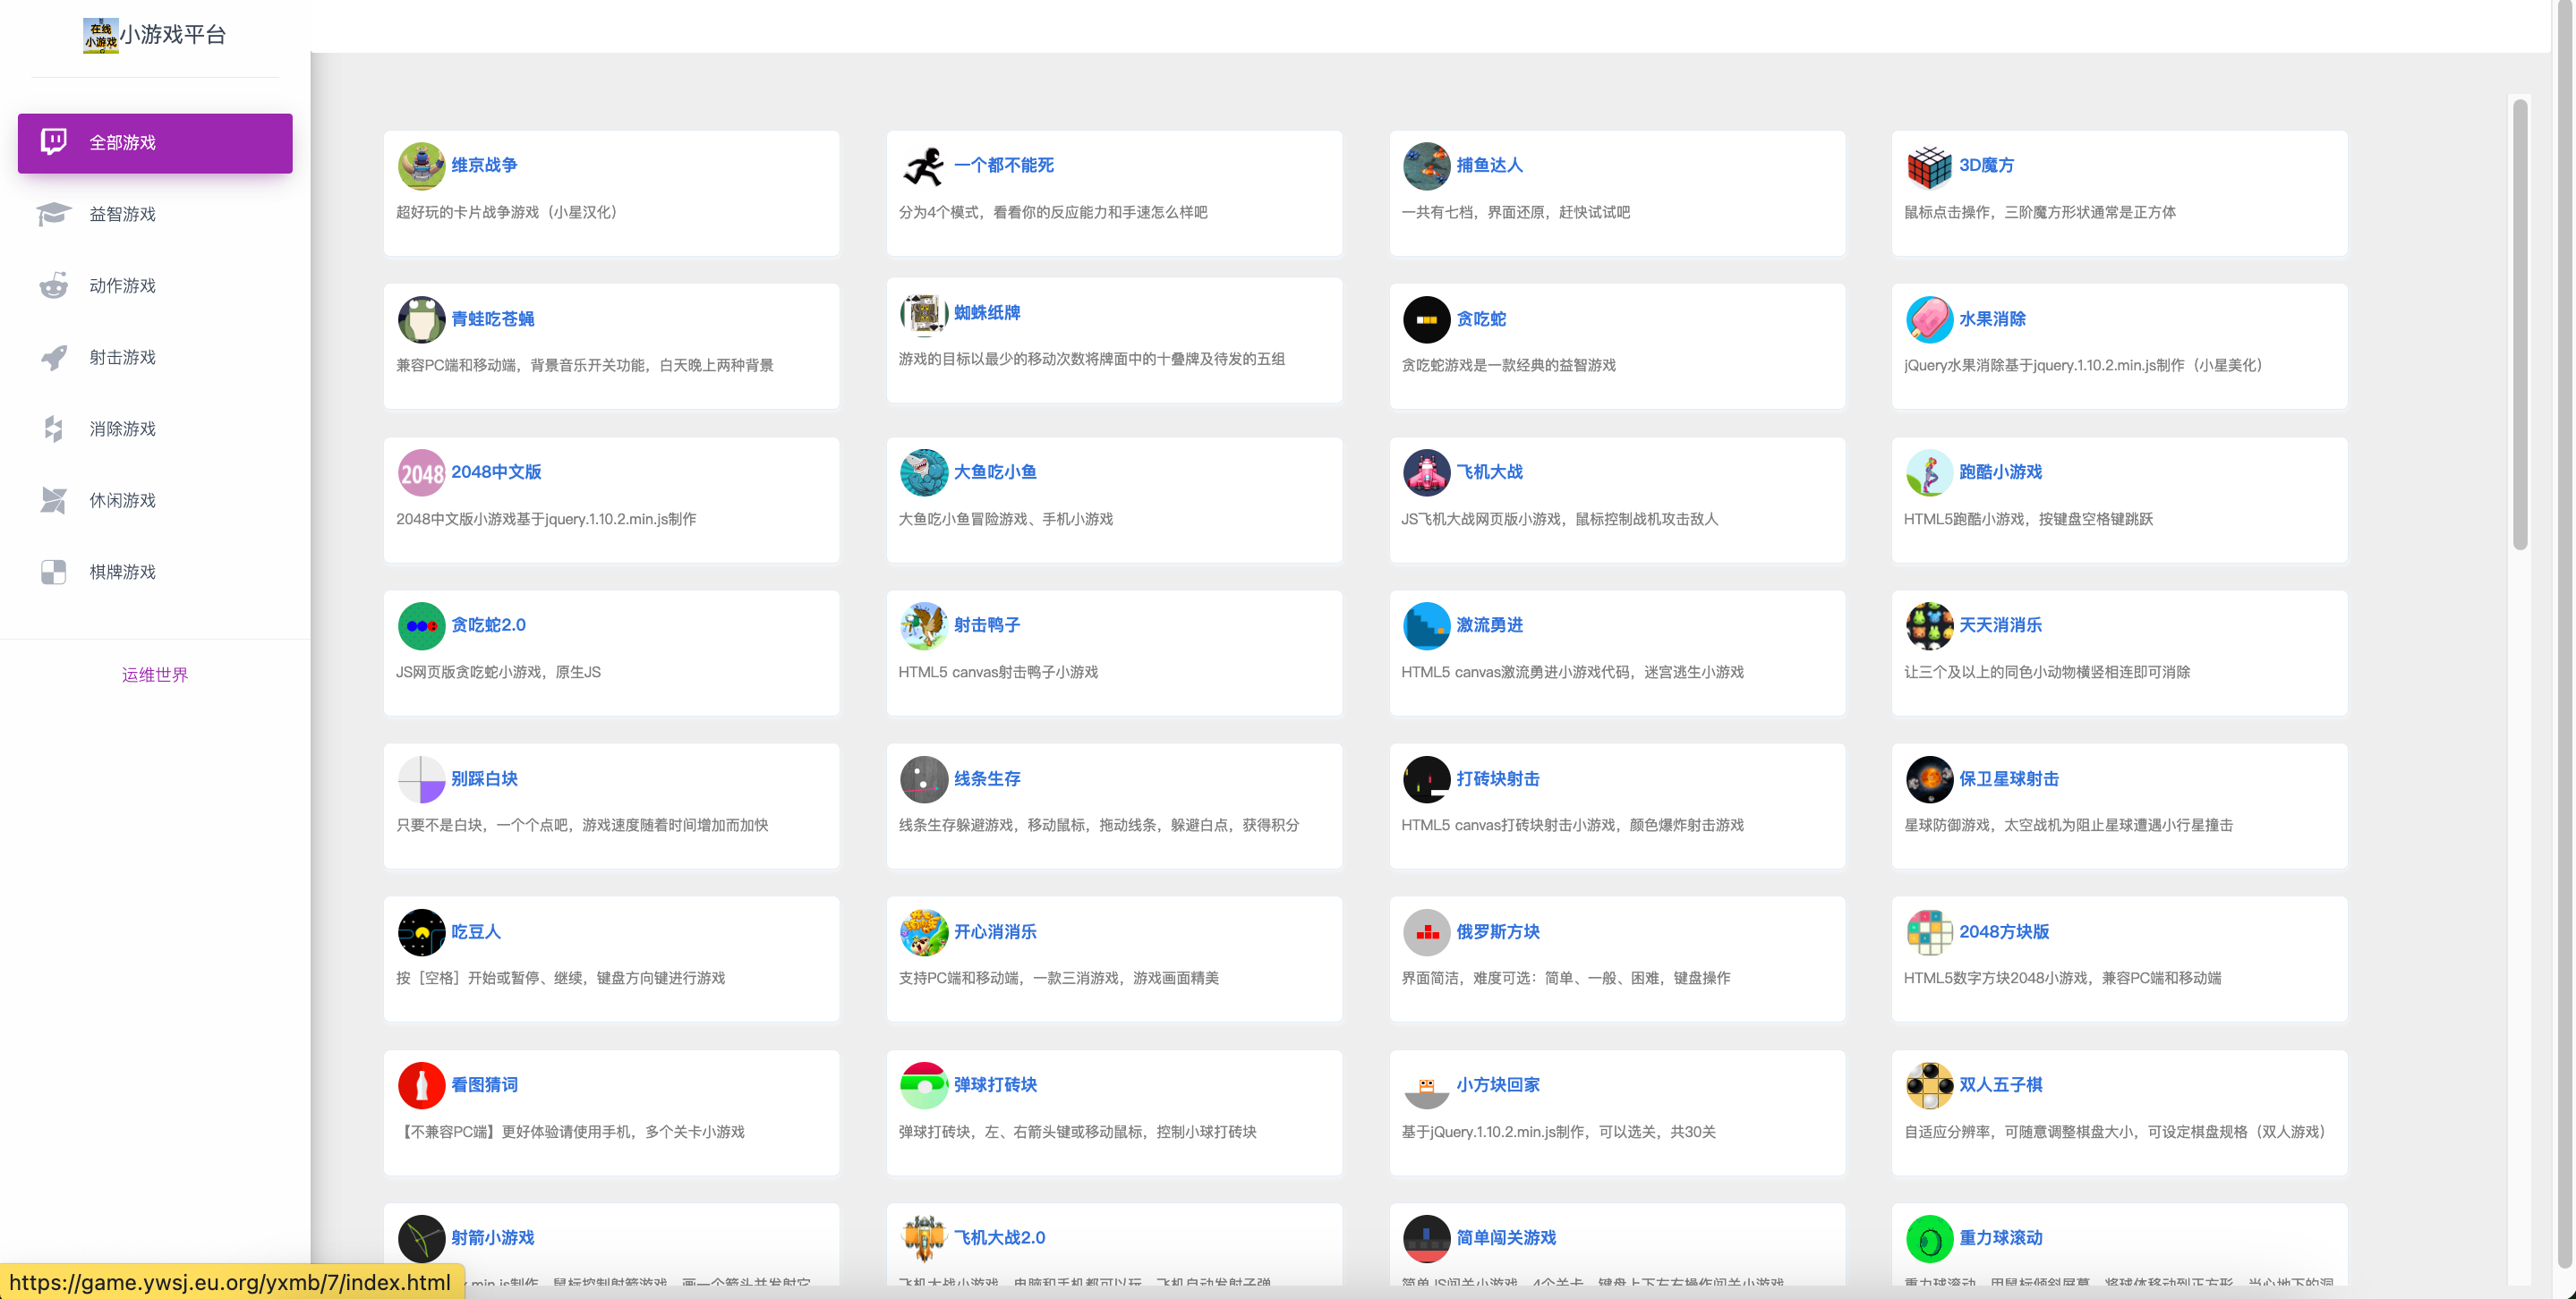Switch to 射击游戏 category
Viewport: 2576px width, 1299px height.
(x=122, y=358)
